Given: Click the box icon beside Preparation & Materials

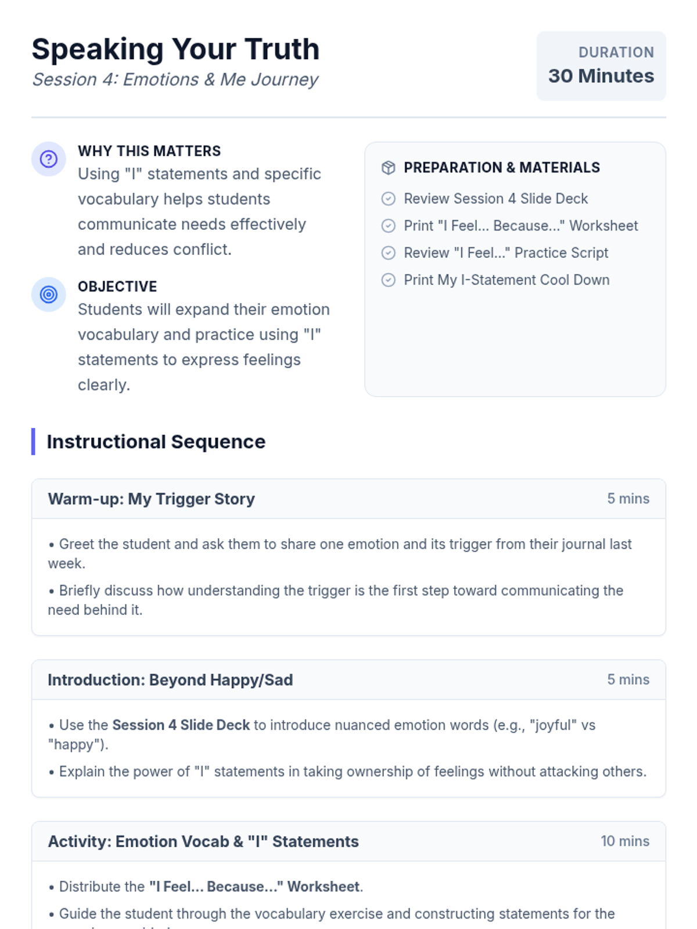Looking at the screenshot, I should tap(388, 168).
